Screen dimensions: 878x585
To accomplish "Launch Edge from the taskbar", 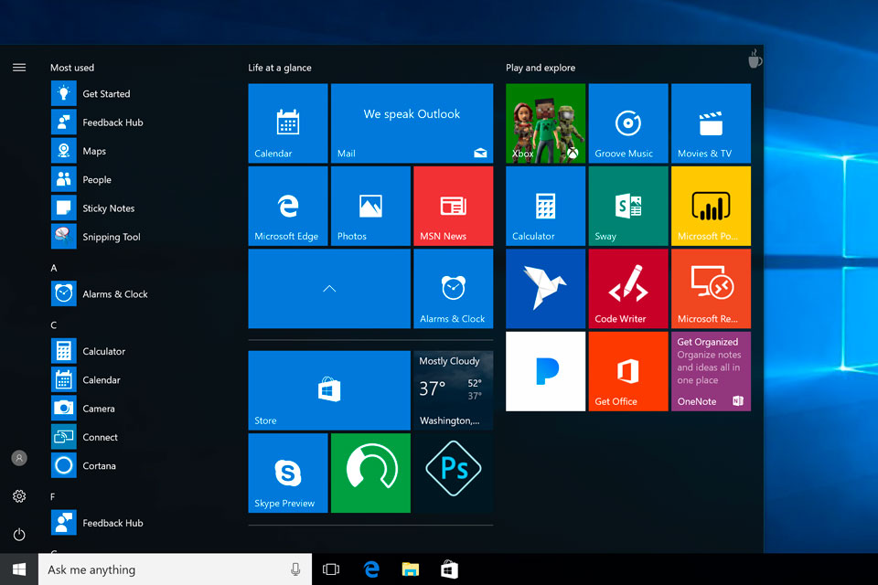I will 371,569.
